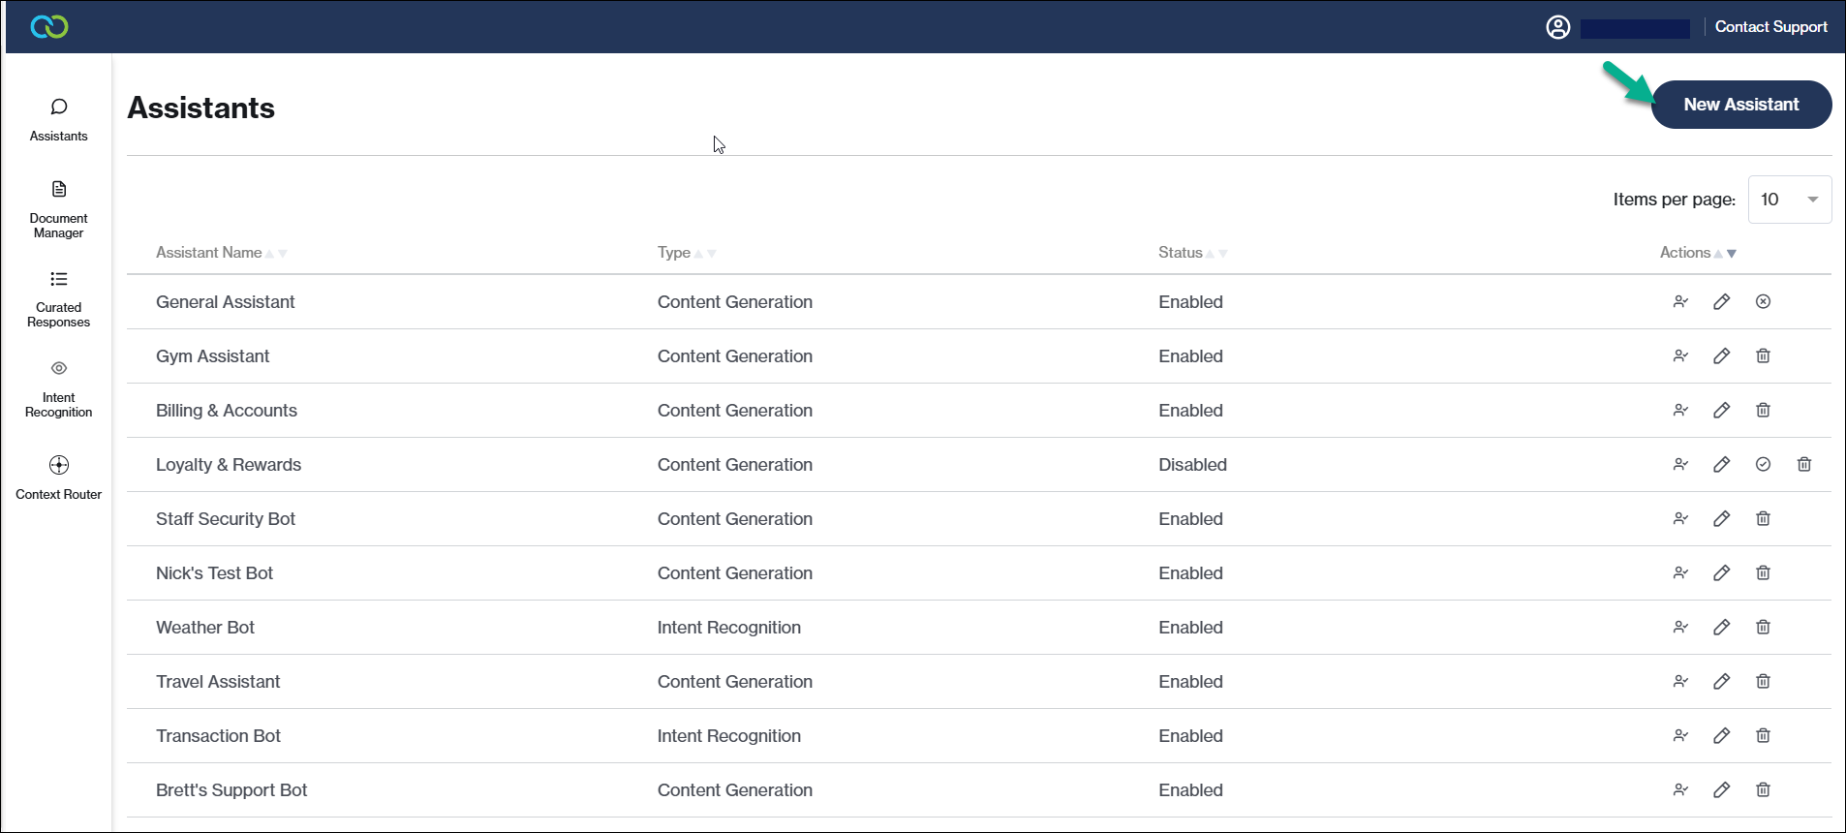This screenshot has height=833, width=1846.
Task: Delete the Billing & Accounts assistant
Action: 1763,411
